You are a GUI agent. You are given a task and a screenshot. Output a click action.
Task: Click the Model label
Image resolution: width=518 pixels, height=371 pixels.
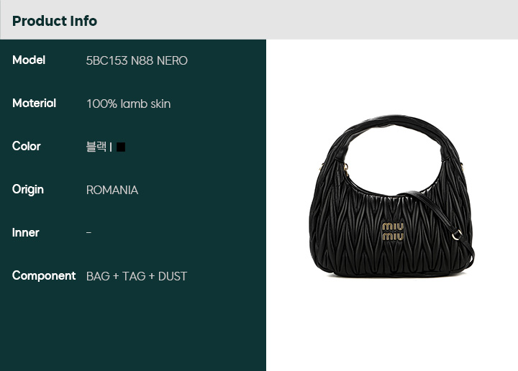tap(29, 60)
